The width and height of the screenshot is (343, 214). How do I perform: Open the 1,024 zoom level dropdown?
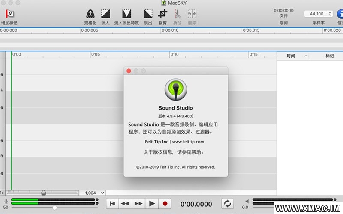[93, 193]
